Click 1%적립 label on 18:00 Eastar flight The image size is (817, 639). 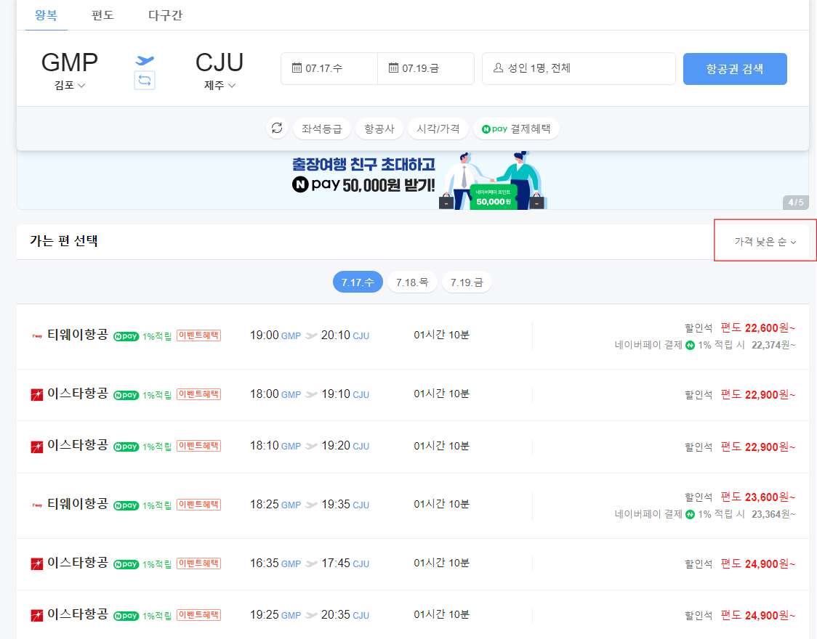pyautogui.click(x=157, y=396)
